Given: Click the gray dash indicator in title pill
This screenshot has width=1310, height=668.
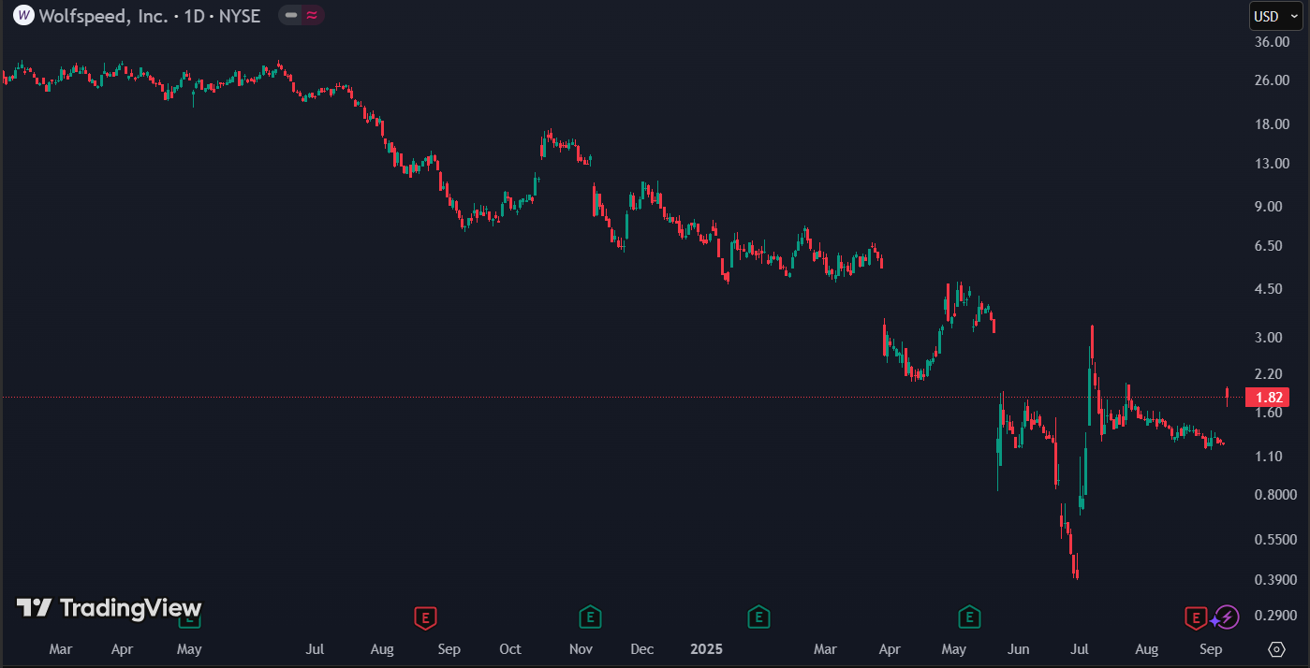Looking at the screenshot, I should click(x=291, y=15).
